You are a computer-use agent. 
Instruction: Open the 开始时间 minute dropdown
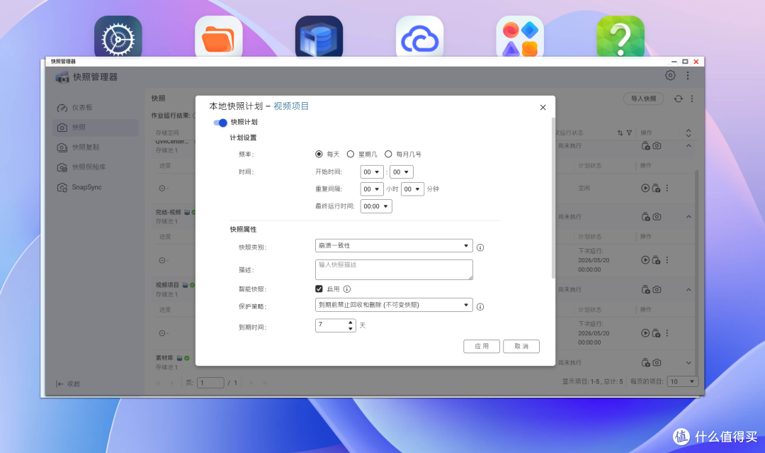tap(402, 172)
